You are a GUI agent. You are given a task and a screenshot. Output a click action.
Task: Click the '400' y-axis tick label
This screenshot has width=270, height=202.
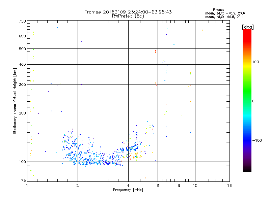click(x=23, y=64)
